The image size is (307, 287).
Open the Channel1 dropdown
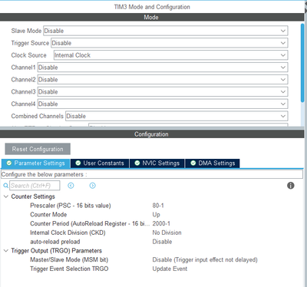pyautogui.click(x=163, y=68)
